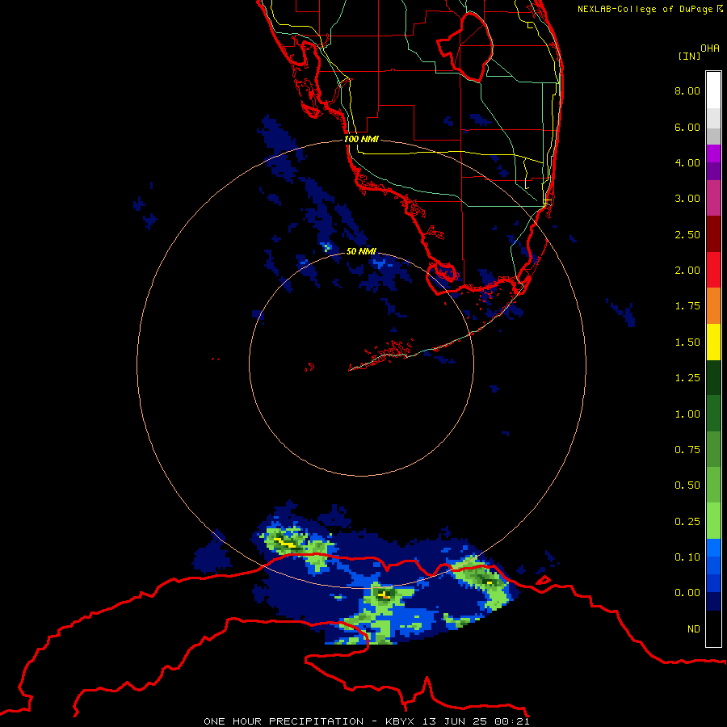This screenshot has width=727, height=727.
Task: Click the 4.00 legend value
Action: coord(687,162)
